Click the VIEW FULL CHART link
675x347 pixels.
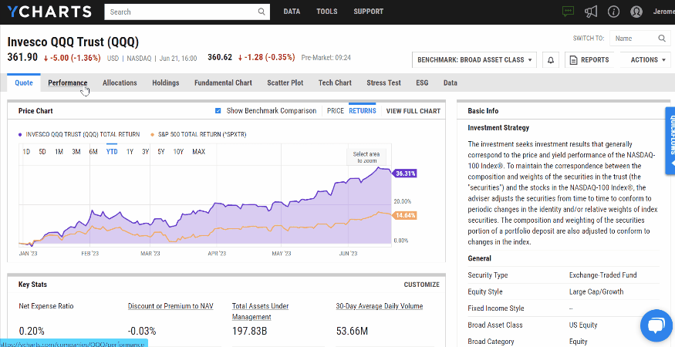[413, 111]
